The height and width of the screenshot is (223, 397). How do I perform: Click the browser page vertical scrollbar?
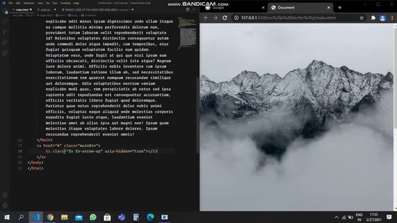[x=395, y=79]
